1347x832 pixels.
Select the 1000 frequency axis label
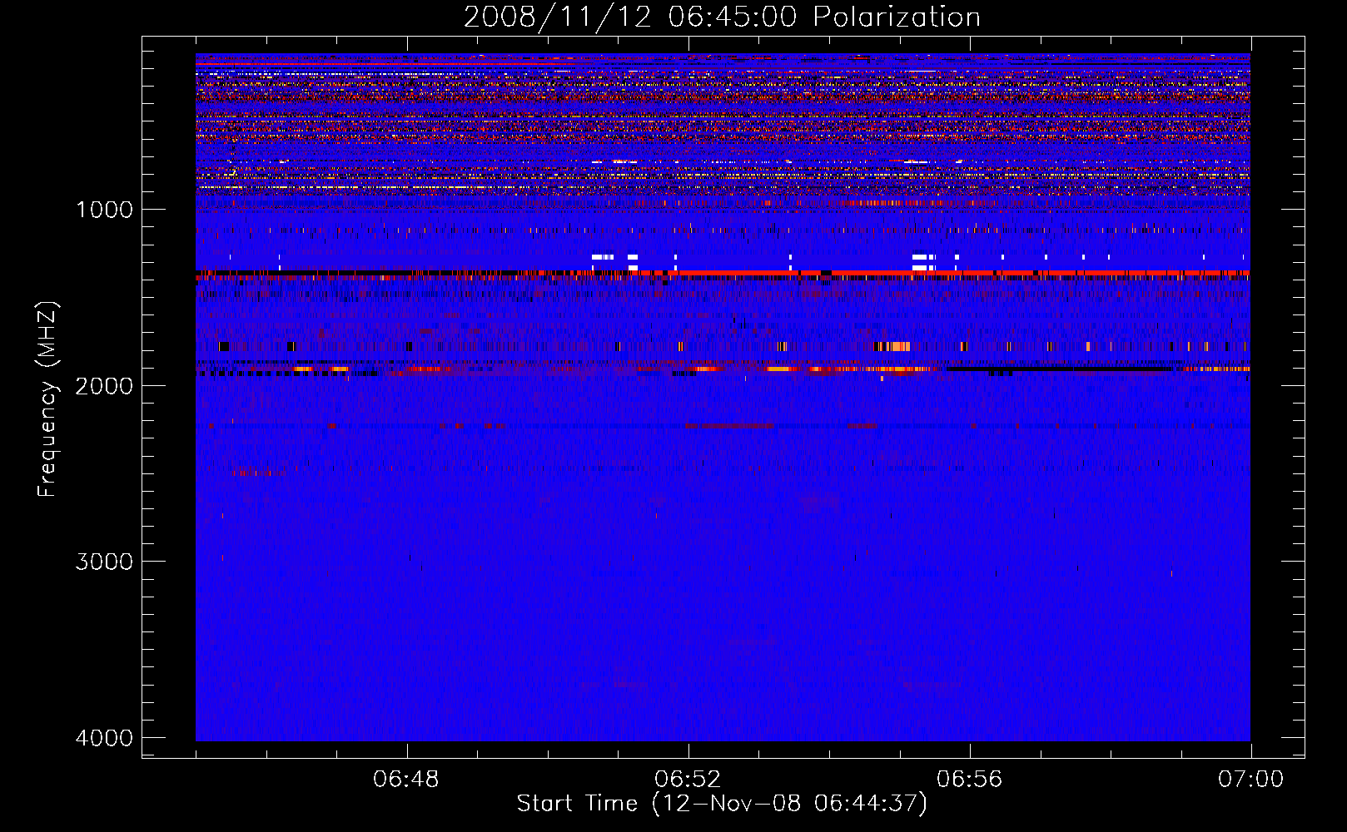[x=104, y=210]
